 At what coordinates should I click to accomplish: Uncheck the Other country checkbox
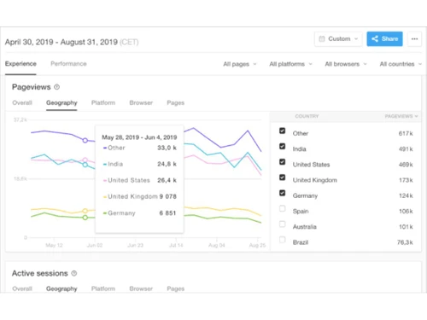[282, 131]
